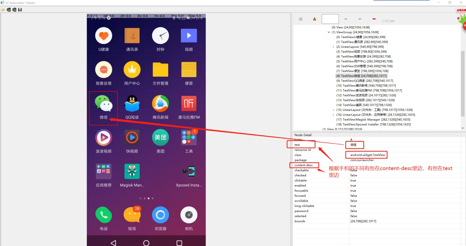
Task: Collapse the (1) ViewGroup tree node
Action: [x=329, y=32]
